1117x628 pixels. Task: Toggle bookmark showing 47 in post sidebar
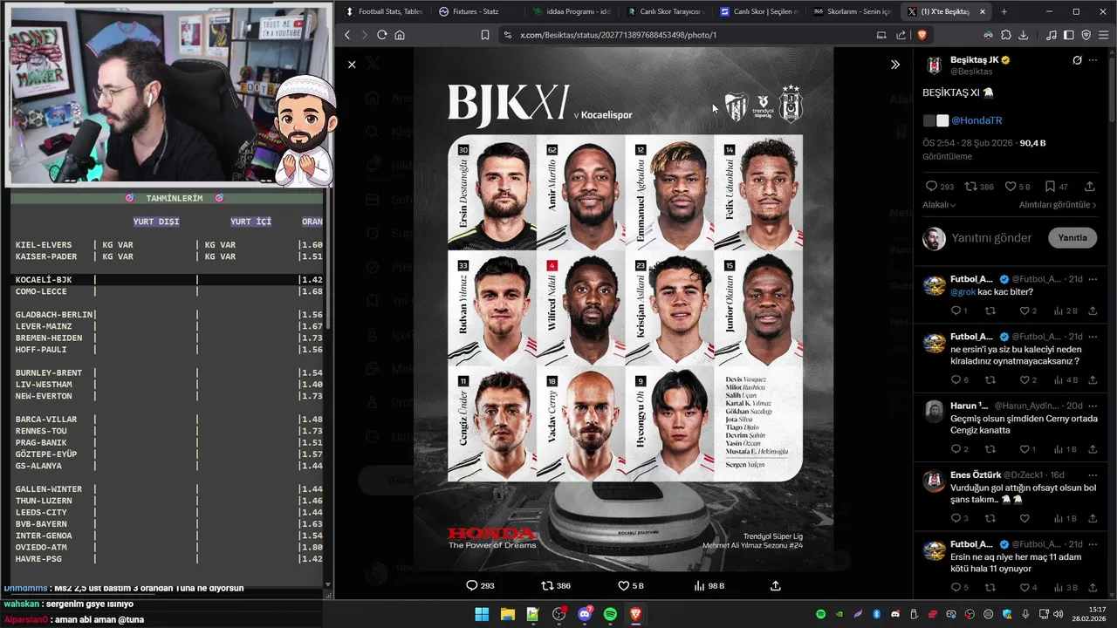(x=1057, y=186)
